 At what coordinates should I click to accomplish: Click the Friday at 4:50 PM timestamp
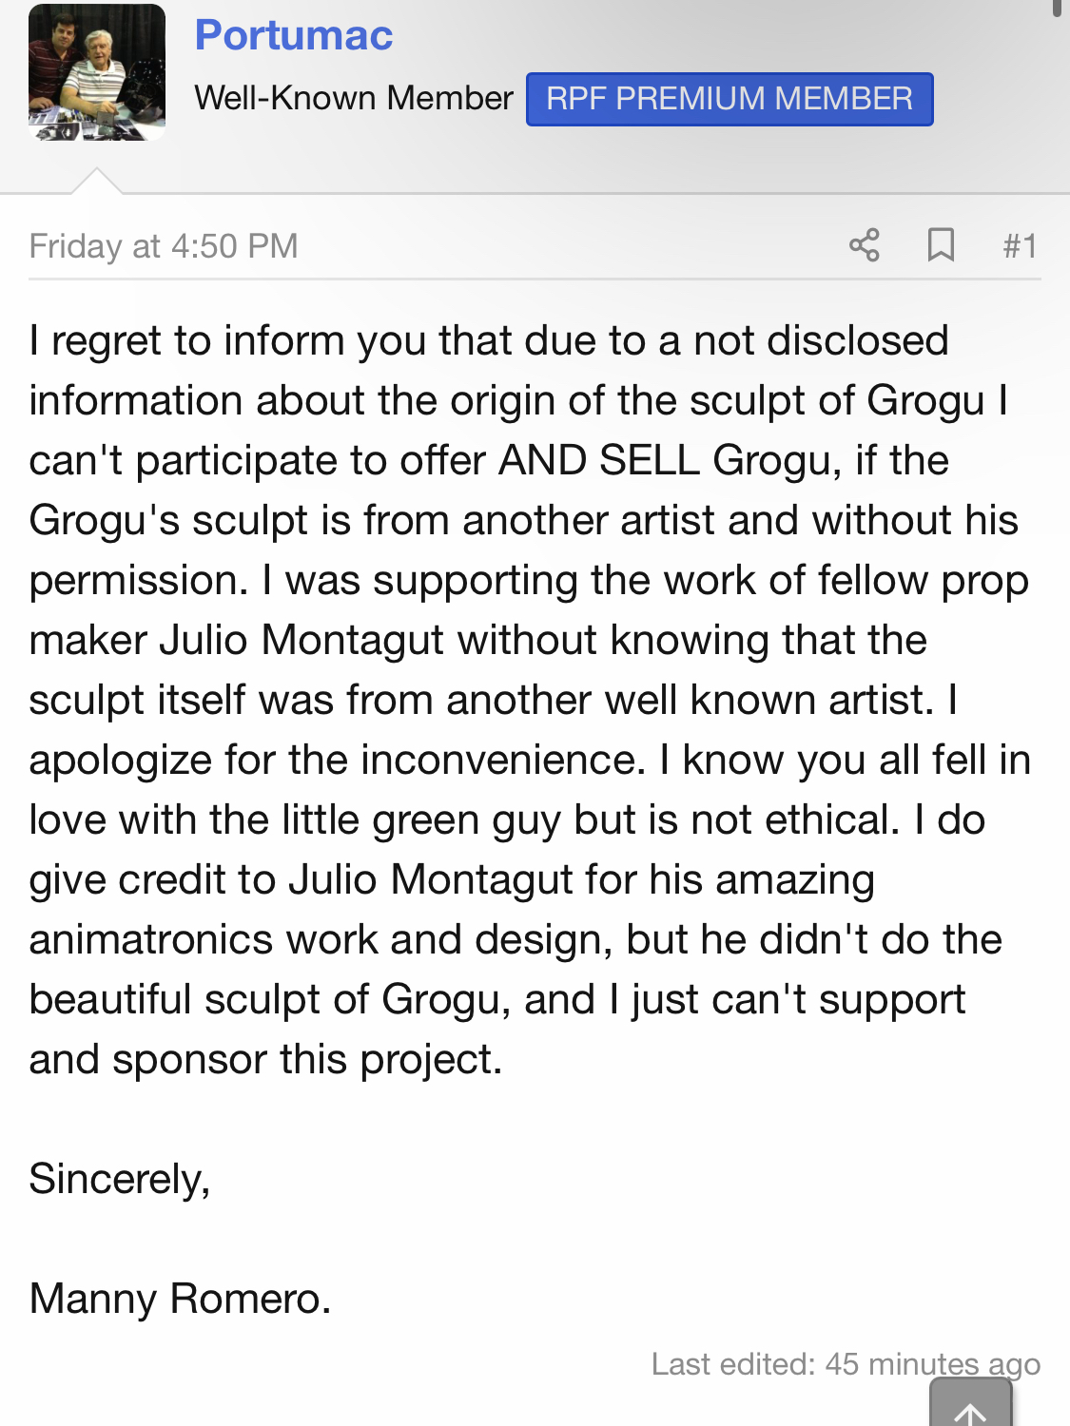click(x=164, y=246)
